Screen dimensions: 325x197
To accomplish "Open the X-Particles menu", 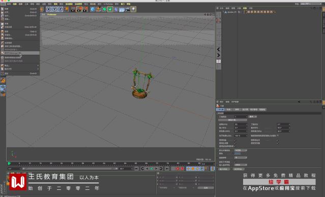I will 108,4.
